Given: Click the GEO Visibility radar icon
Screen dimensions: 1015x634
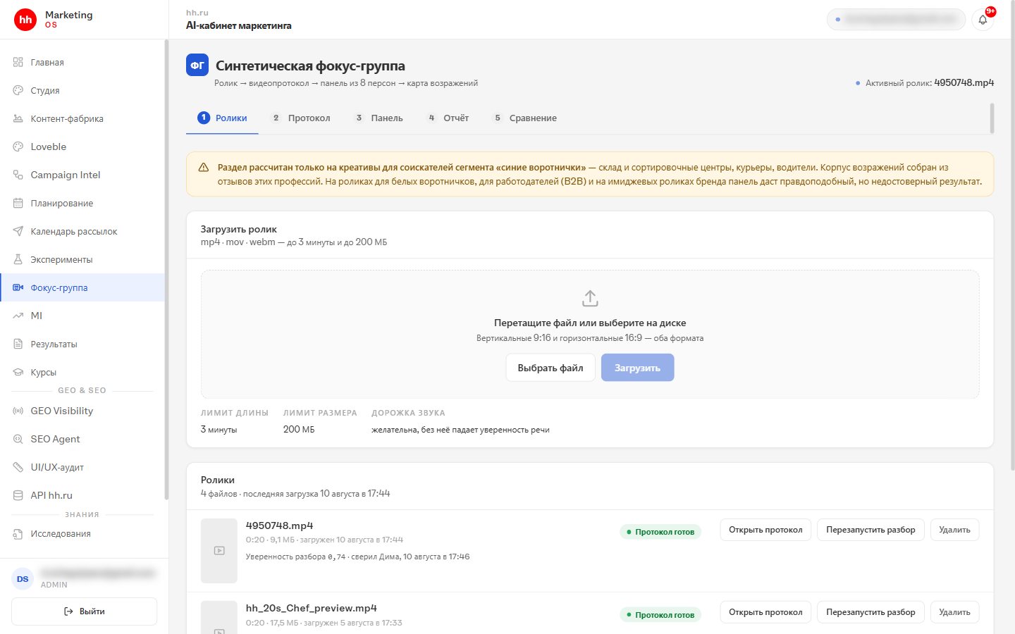Looking at the screenshot, I should point(18,411).
